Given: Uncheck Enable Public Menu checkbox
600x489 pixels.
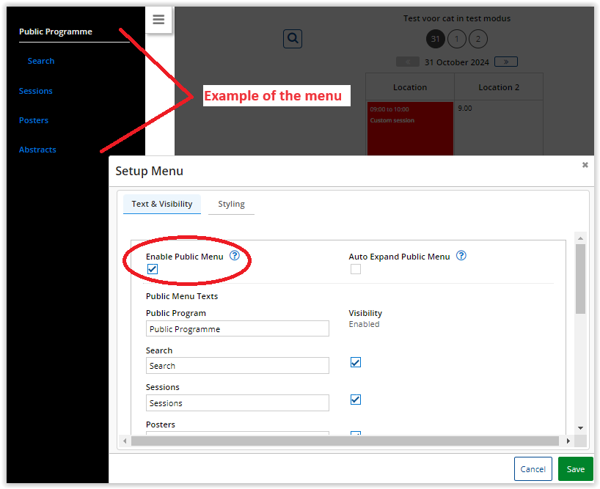Looking at the screenshot, I should (x=153, y=269).
